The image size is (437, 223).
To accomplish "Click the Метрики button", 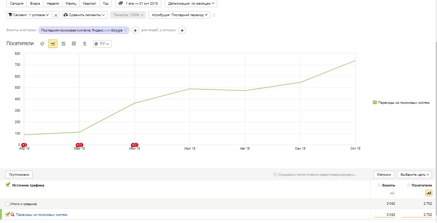I will pyautogui.click(x=384, y=174).
